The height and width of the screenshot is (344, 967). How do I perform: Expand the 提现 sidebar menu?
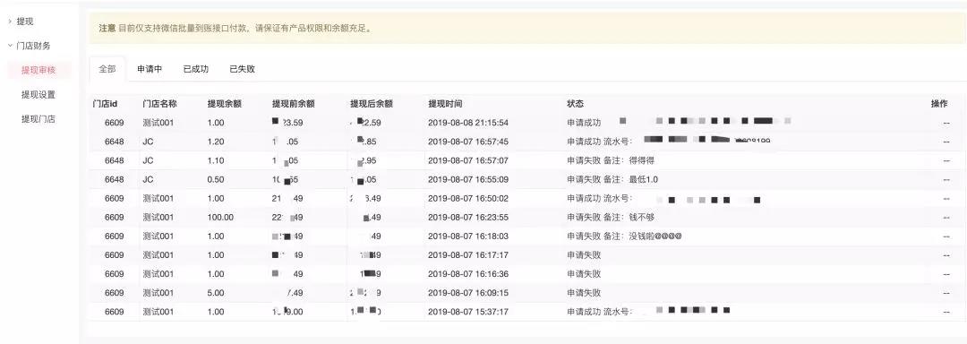[25, 21]
